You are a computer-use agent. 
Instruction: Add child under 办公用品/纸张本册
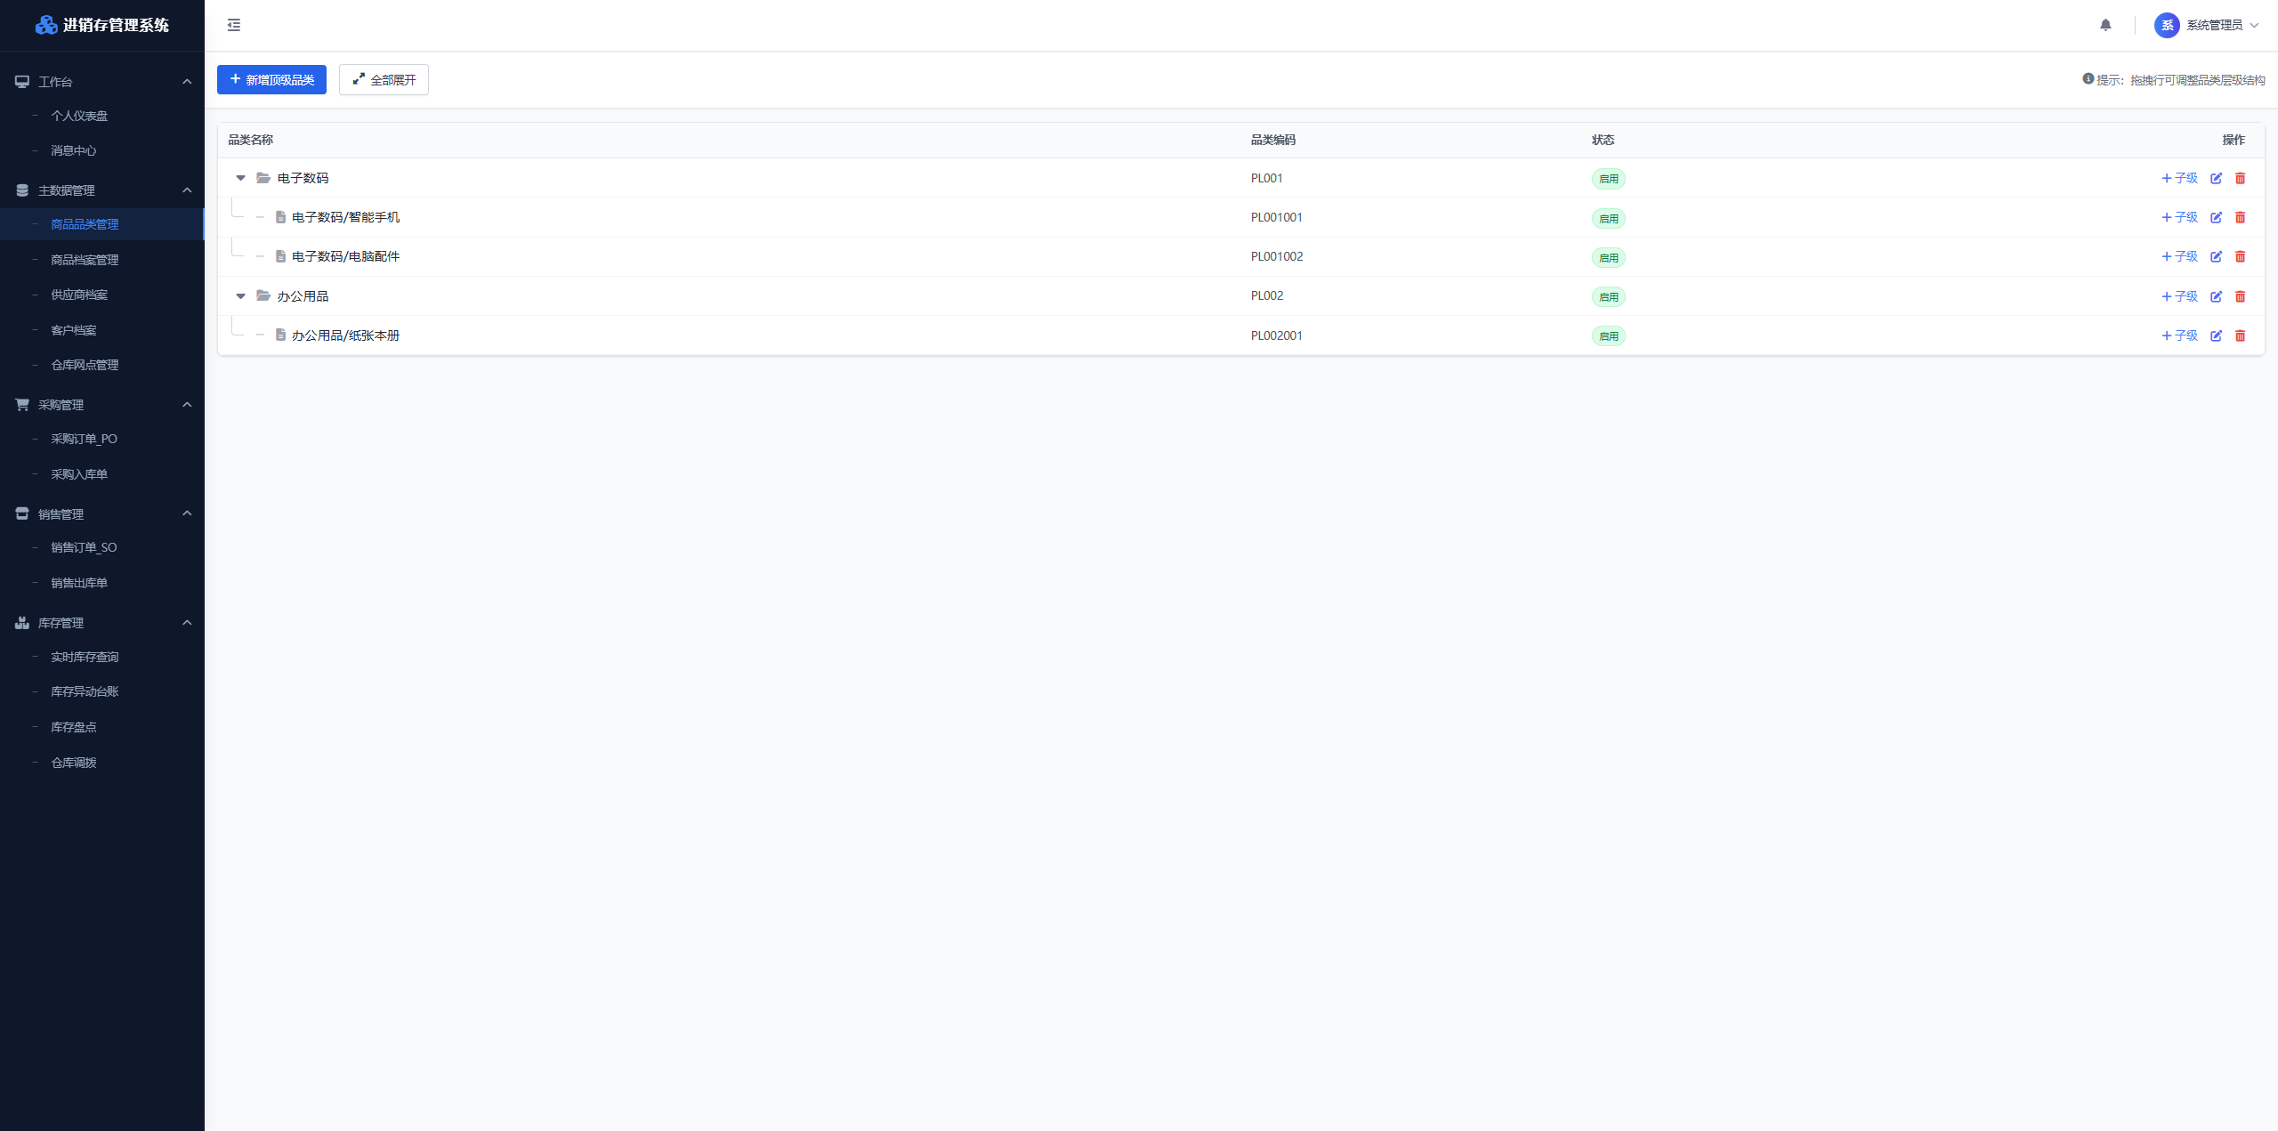[2179, 335]
